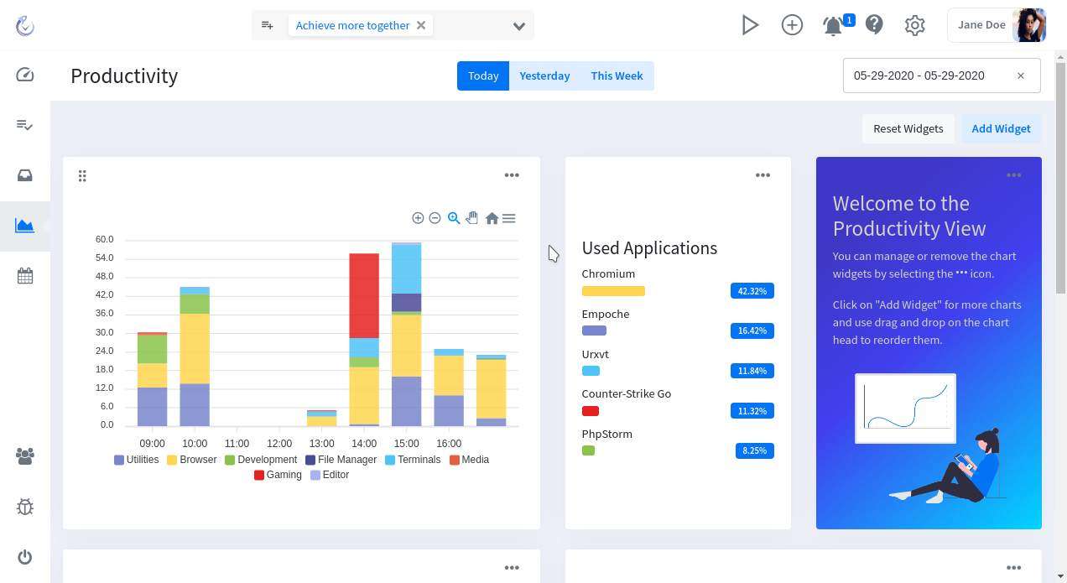This screenshot has height=583, width=1067.
Task: Click the Counter-Strike Go red usage bar
Action: point(590,411)
